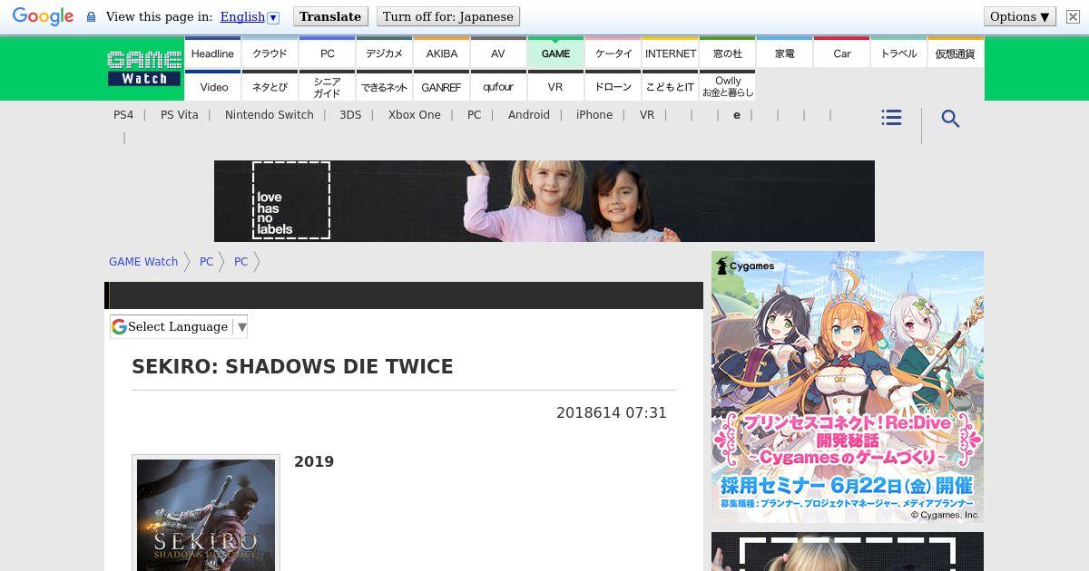Click Turn off for: Japanese button

448,16
